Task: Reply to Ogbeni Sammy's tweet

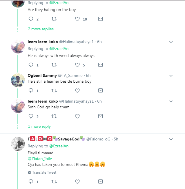Action: pyautogui.click(x=31, y=91)
